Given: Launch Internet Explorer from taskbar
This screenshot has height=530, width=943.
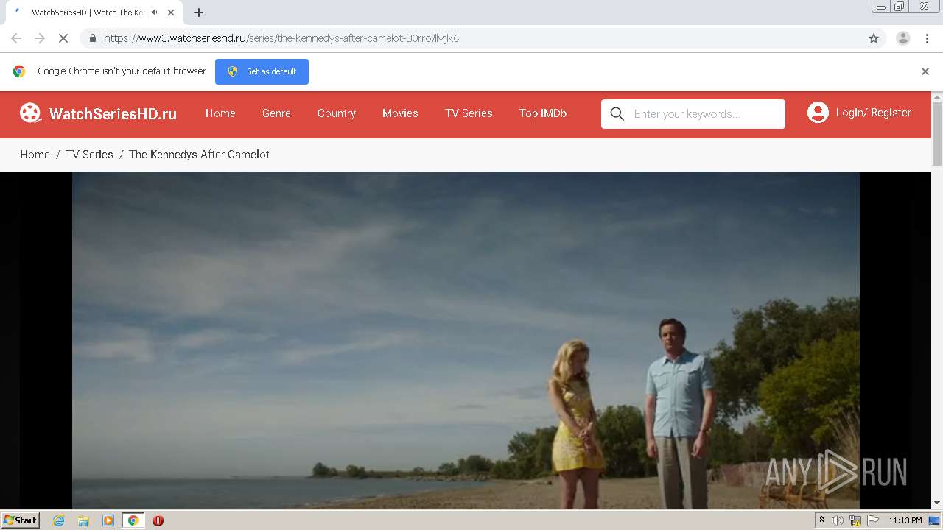Looking at the screenshot, I should tap(59, 520).
